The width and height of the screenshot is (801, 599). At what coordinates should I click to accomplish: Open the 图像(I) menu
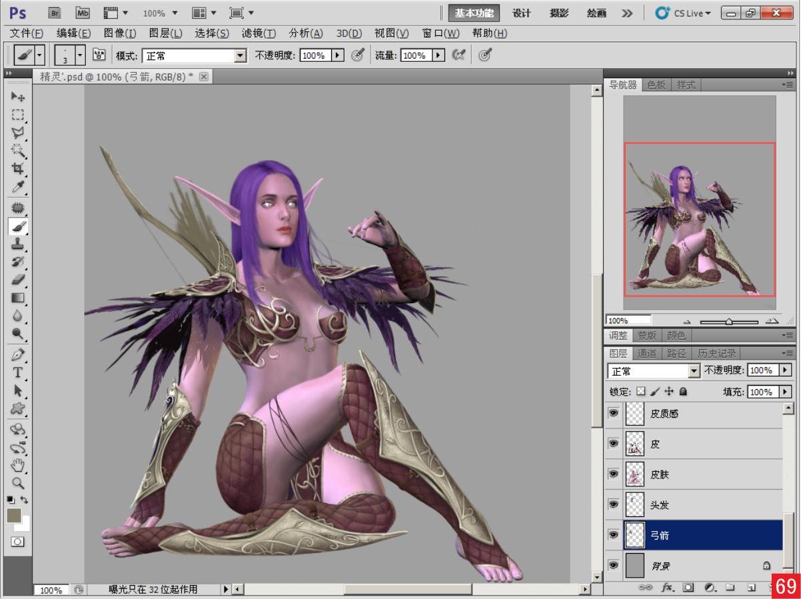tap(120, 33)
